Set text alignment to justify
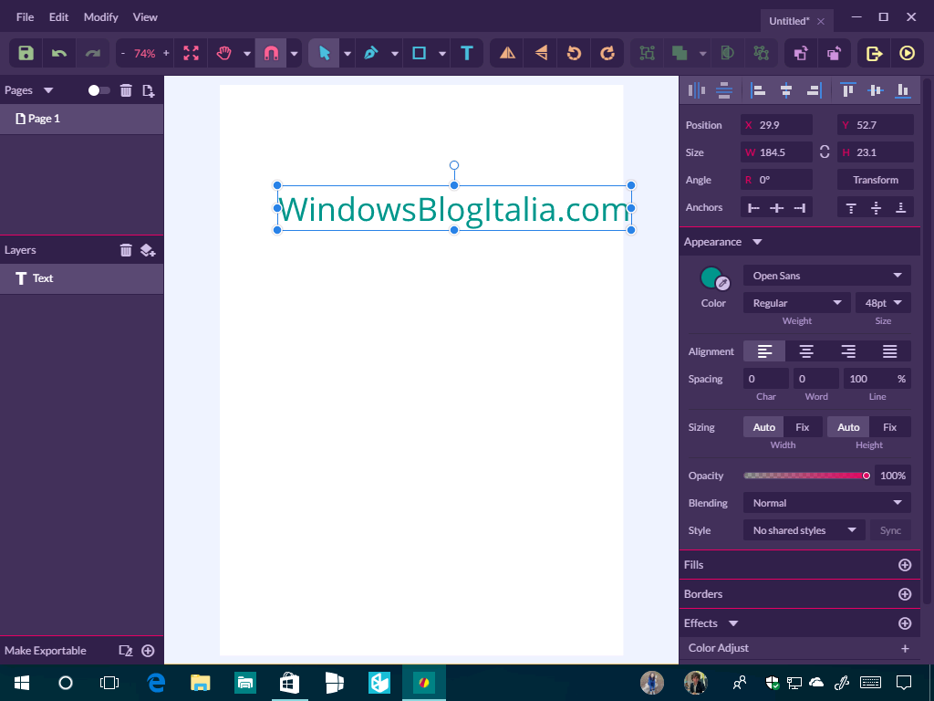 (890, 351)
